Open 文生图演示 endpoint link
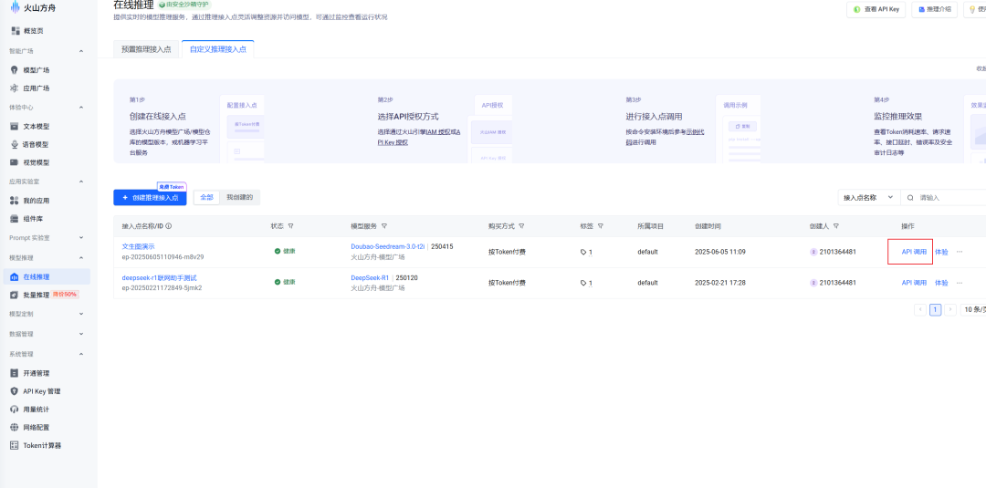 (x=138, y=247)
